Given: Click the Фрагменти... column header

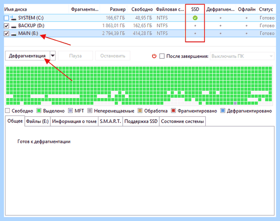Looking at the screenshot, I should point(84,9).
